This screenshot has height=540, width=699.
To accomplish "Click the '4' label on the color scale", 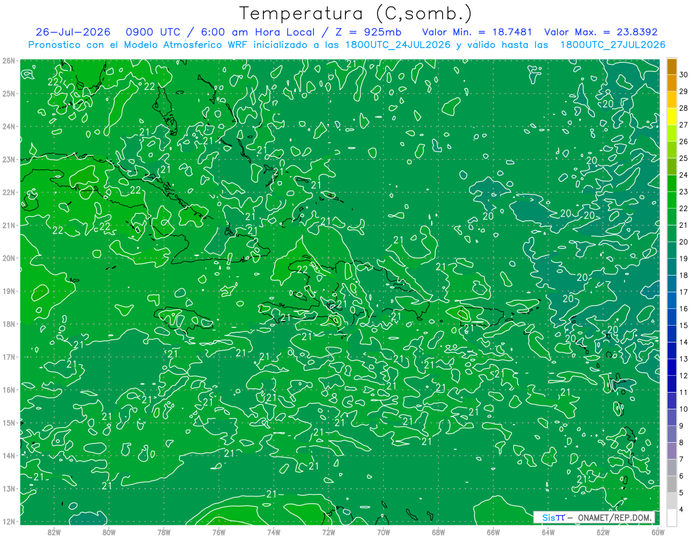I will (682, 510).
